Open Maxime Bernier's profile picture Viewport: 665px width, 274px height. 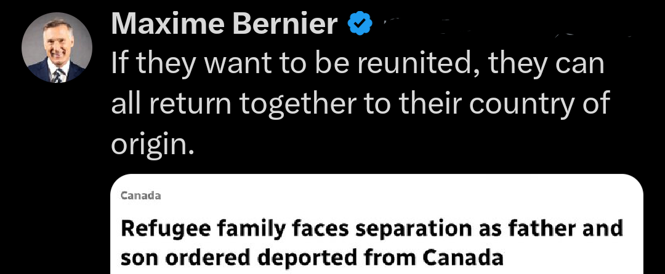57,48
